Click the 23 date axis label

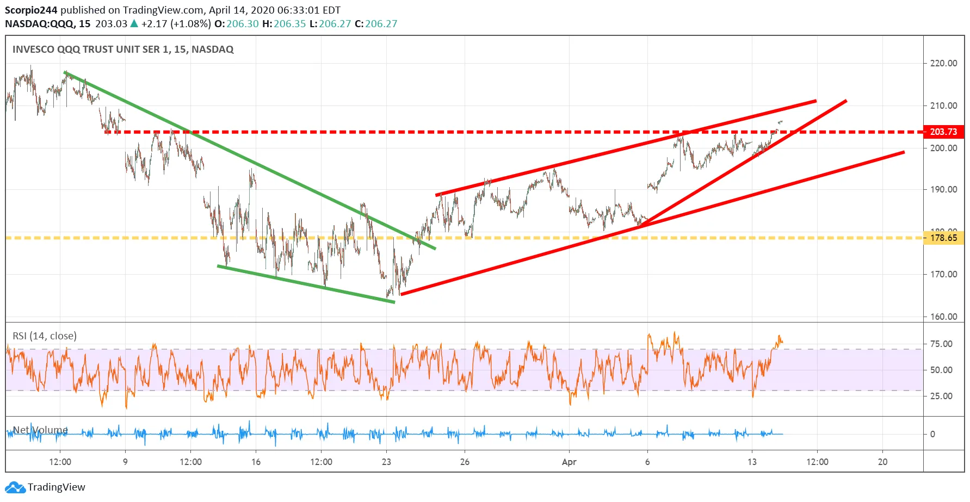tap(386, 462)
